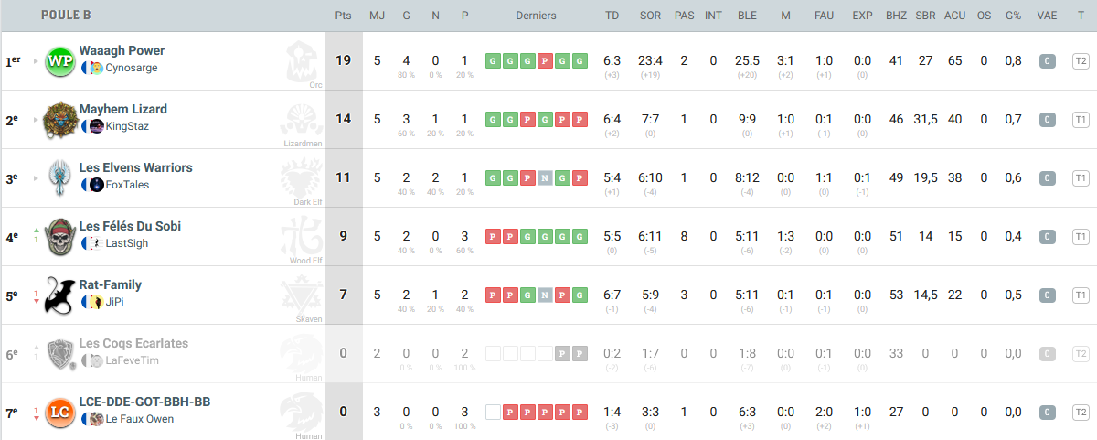Click the red P result square for Waaagh Power
This screenshot has width=1097, height=440.
point(544,61)
